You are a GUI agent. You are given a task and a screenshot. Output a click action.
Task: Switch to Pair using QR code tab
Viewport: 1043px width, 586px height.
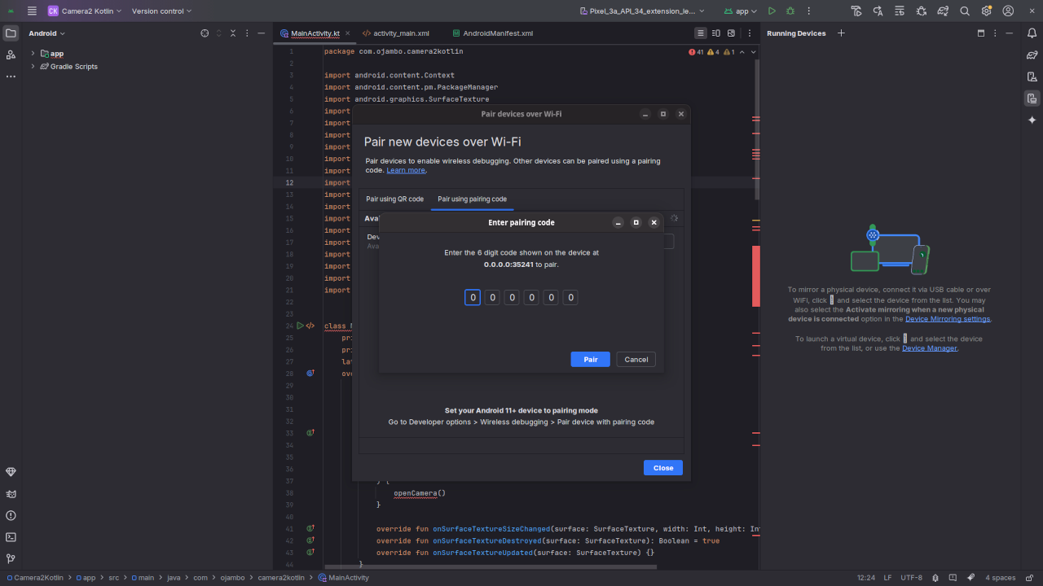[394, 199]
